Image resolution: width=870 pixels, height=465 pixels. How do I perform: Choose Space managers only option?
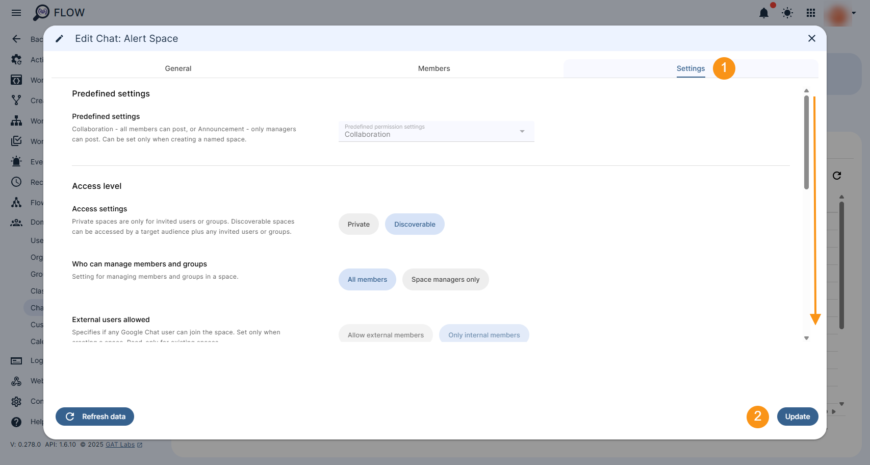pyautogui.click(x=445, y=280)
